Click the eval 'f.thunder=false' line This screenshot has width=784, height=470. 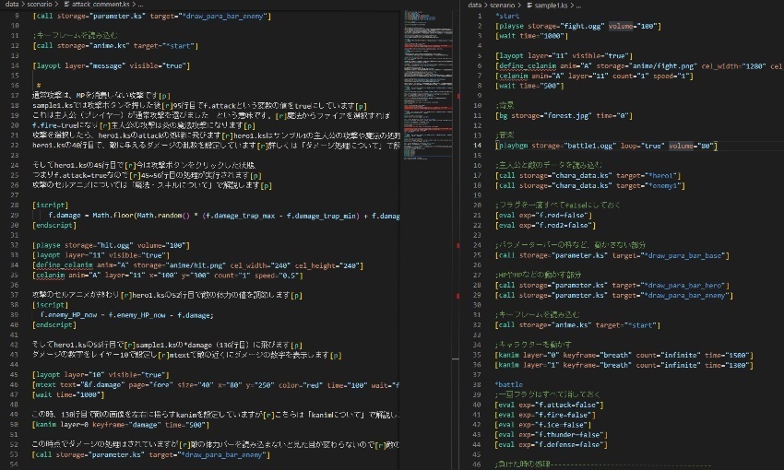[x=552, y=435]
